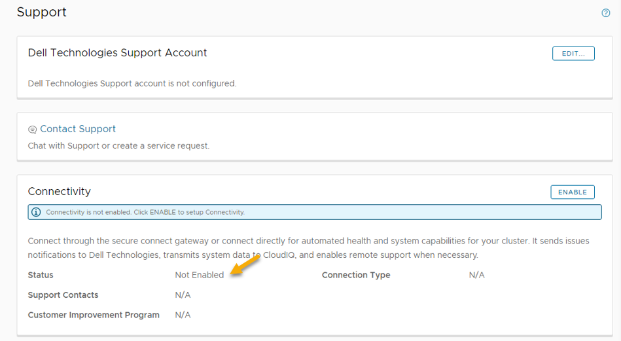Image resolution: width=621 pixels, height=341 pixels.
Task: Open the Contact Support link
Action: [x=78, y=129]
